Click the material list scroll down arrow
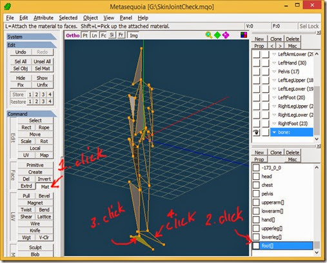This screenshot has width=327, height=263. pos(317,252)
